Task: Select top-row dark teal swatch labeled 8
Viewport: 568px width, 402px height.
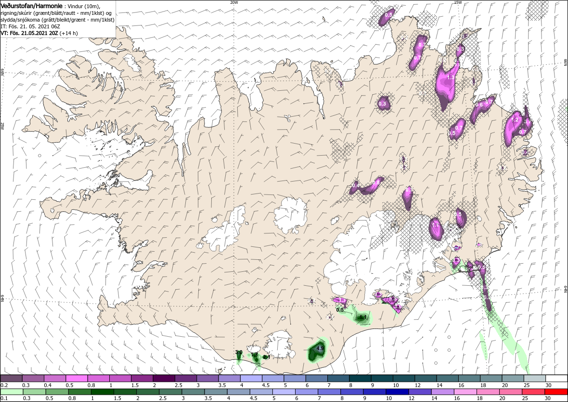Action: (360, 379)
